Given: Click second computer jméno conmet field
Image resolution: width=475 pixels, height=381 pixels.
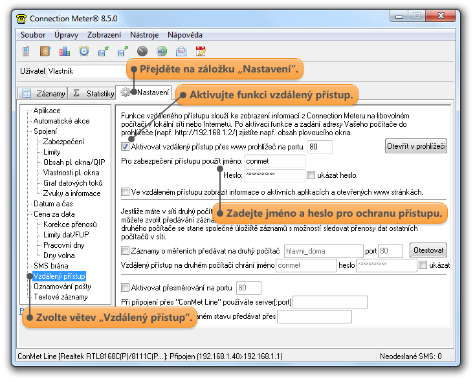Looking at the screenshot, I should coord(306,265).
